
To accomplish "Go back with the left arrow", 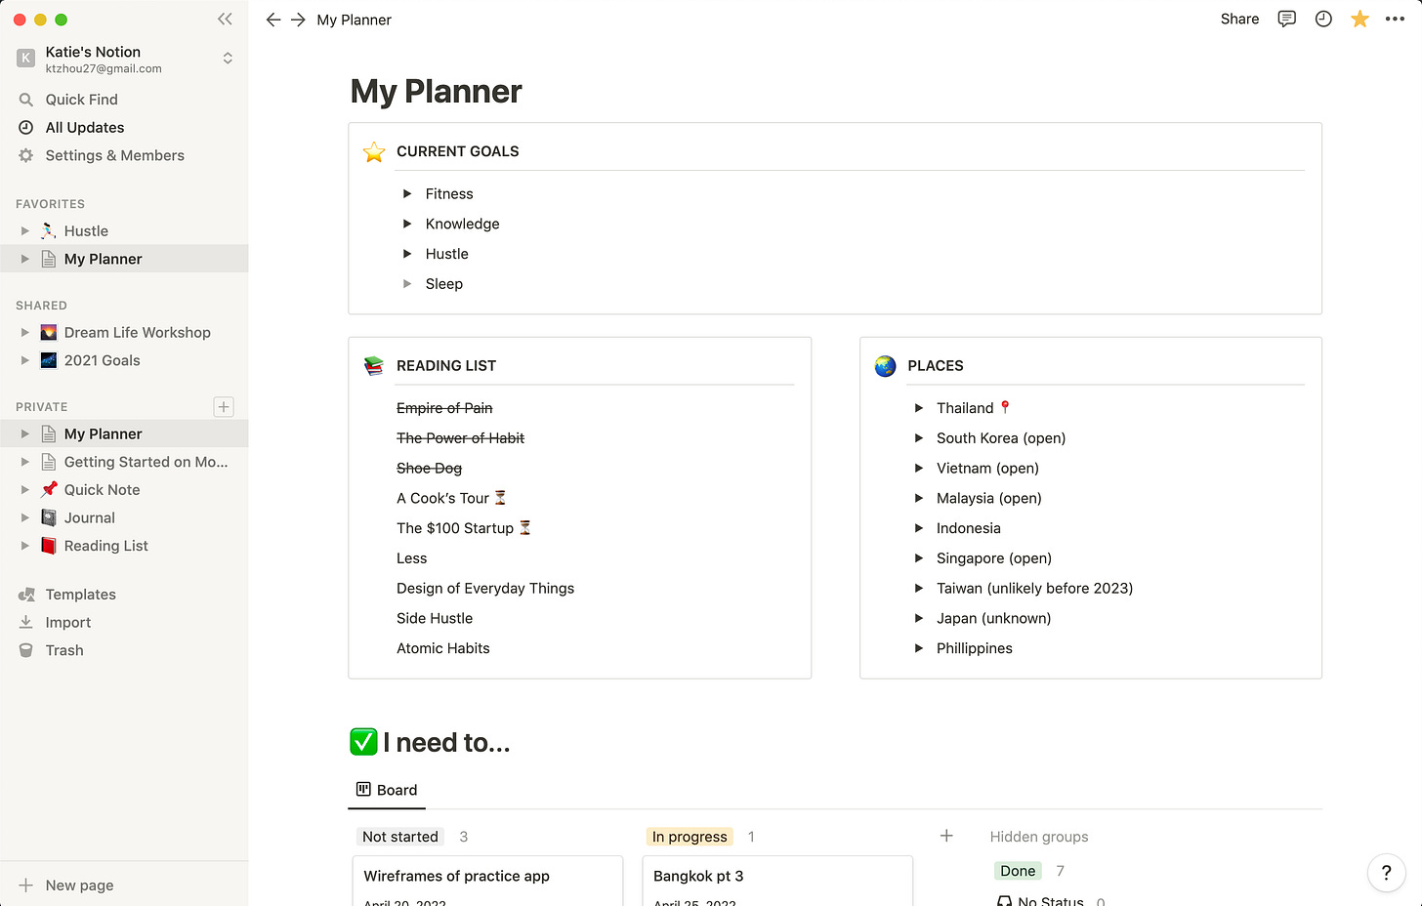I will click(x=273, y=20).
